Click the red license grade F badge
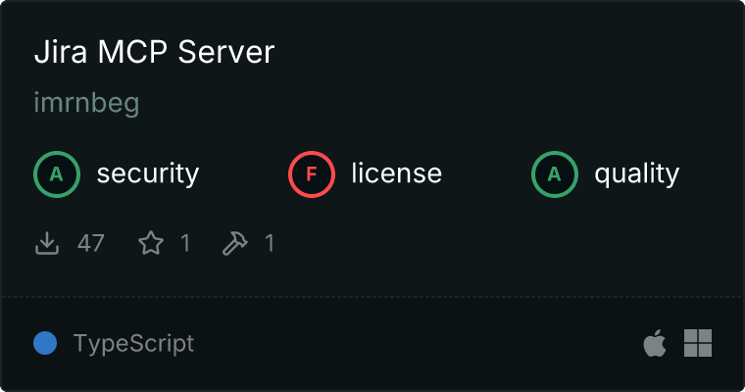 click(312, 174)
